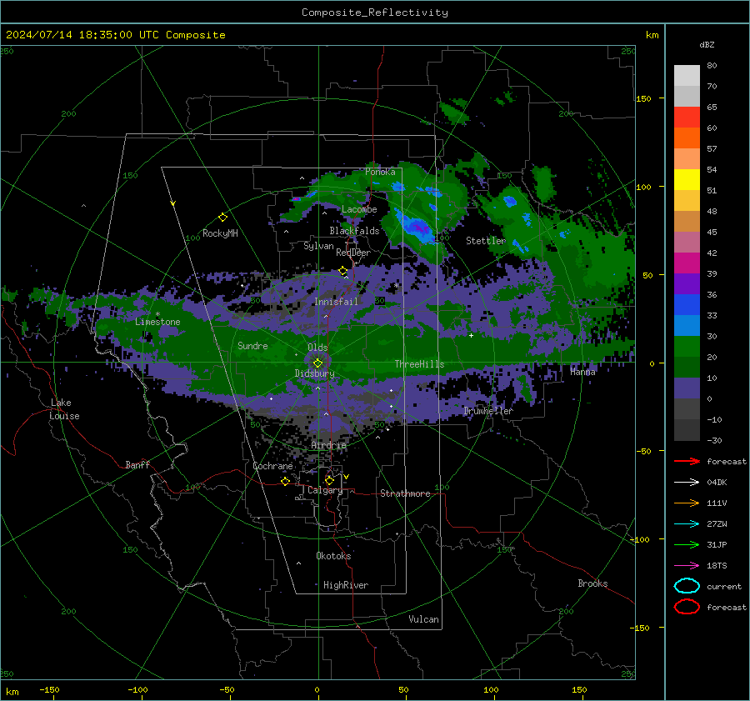Click the HighRiver label
The width and height of the screenshot is (750, 701).
pos(346,585)
